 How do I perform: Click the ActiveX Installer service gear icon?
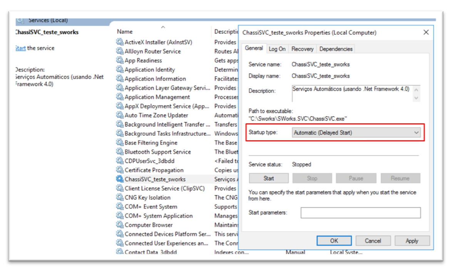120,42
